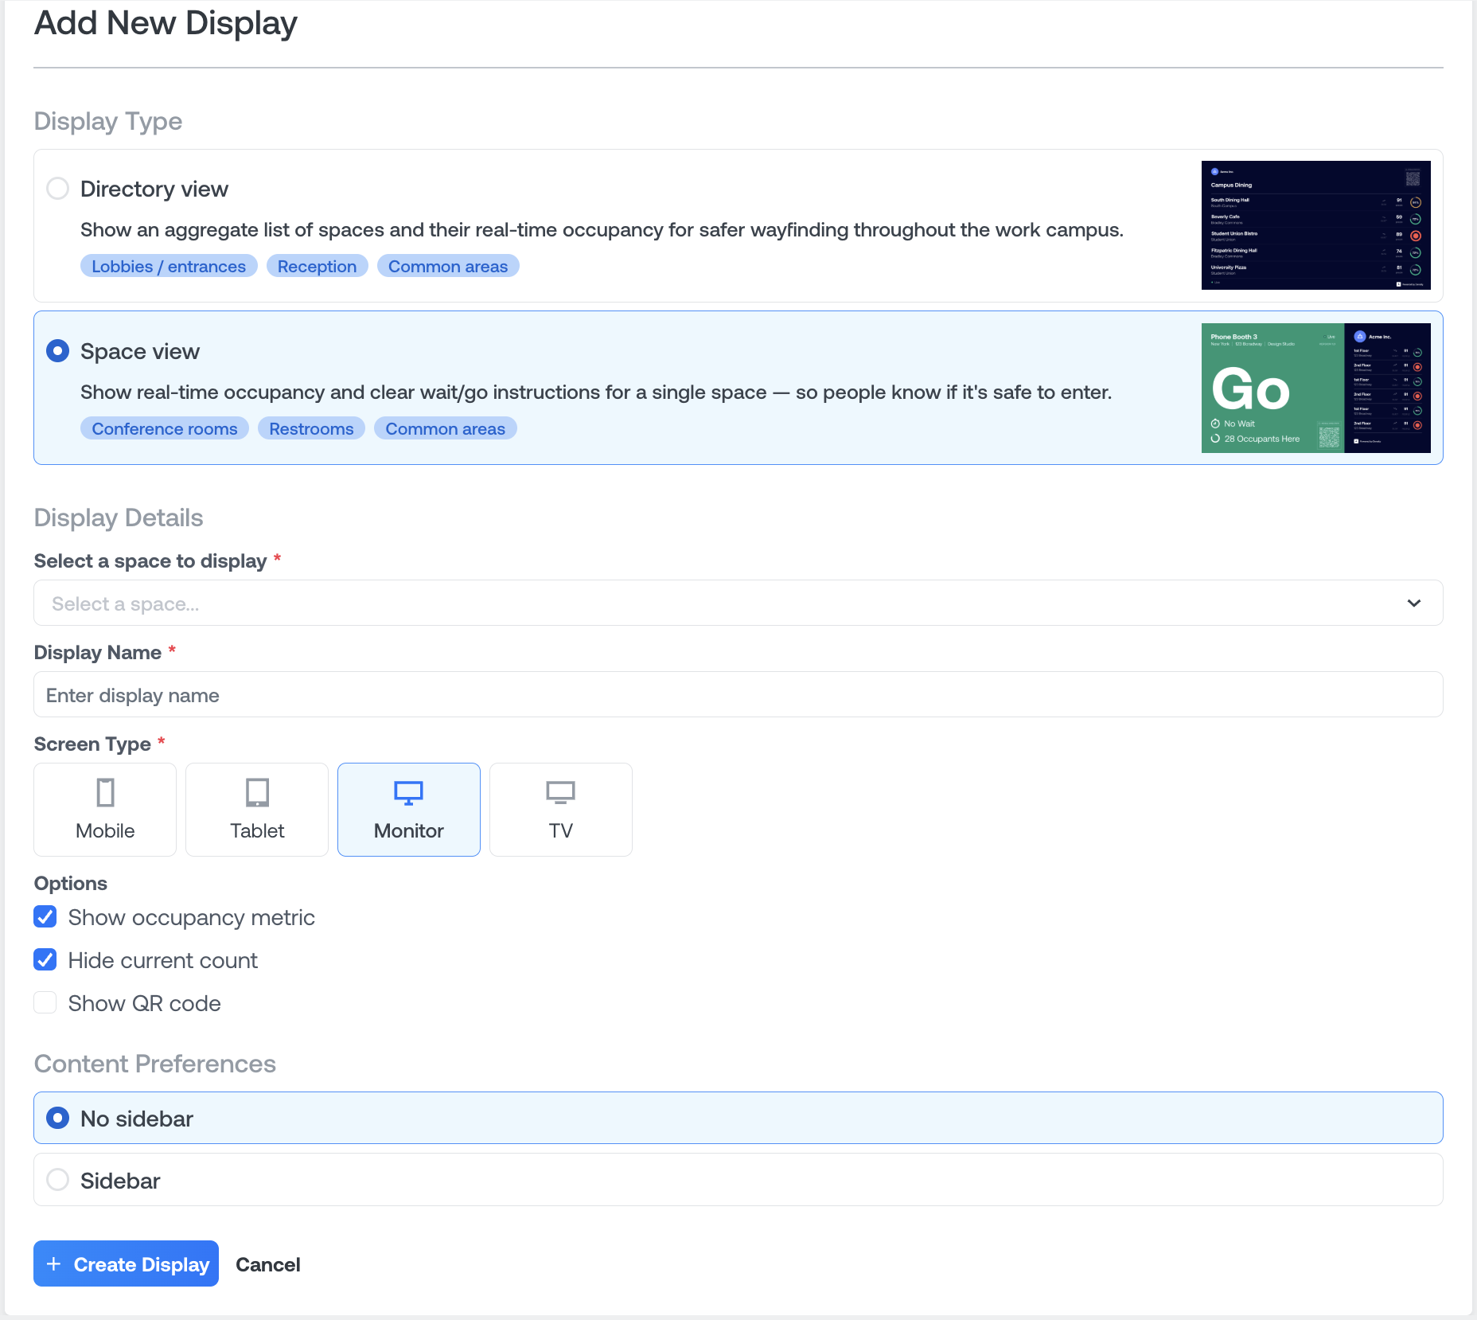Click the plus icon on Create Display
This screenshot has width=1477, height=1320.
pyautogui.click(x=54, y=1264)
